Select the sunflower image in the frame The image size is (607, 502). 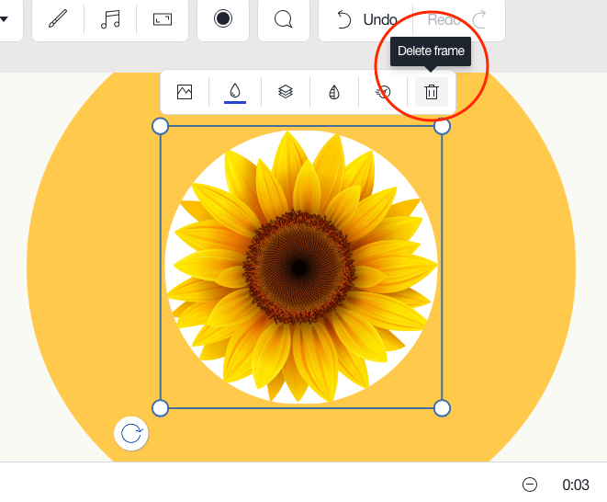coord(300,268)
